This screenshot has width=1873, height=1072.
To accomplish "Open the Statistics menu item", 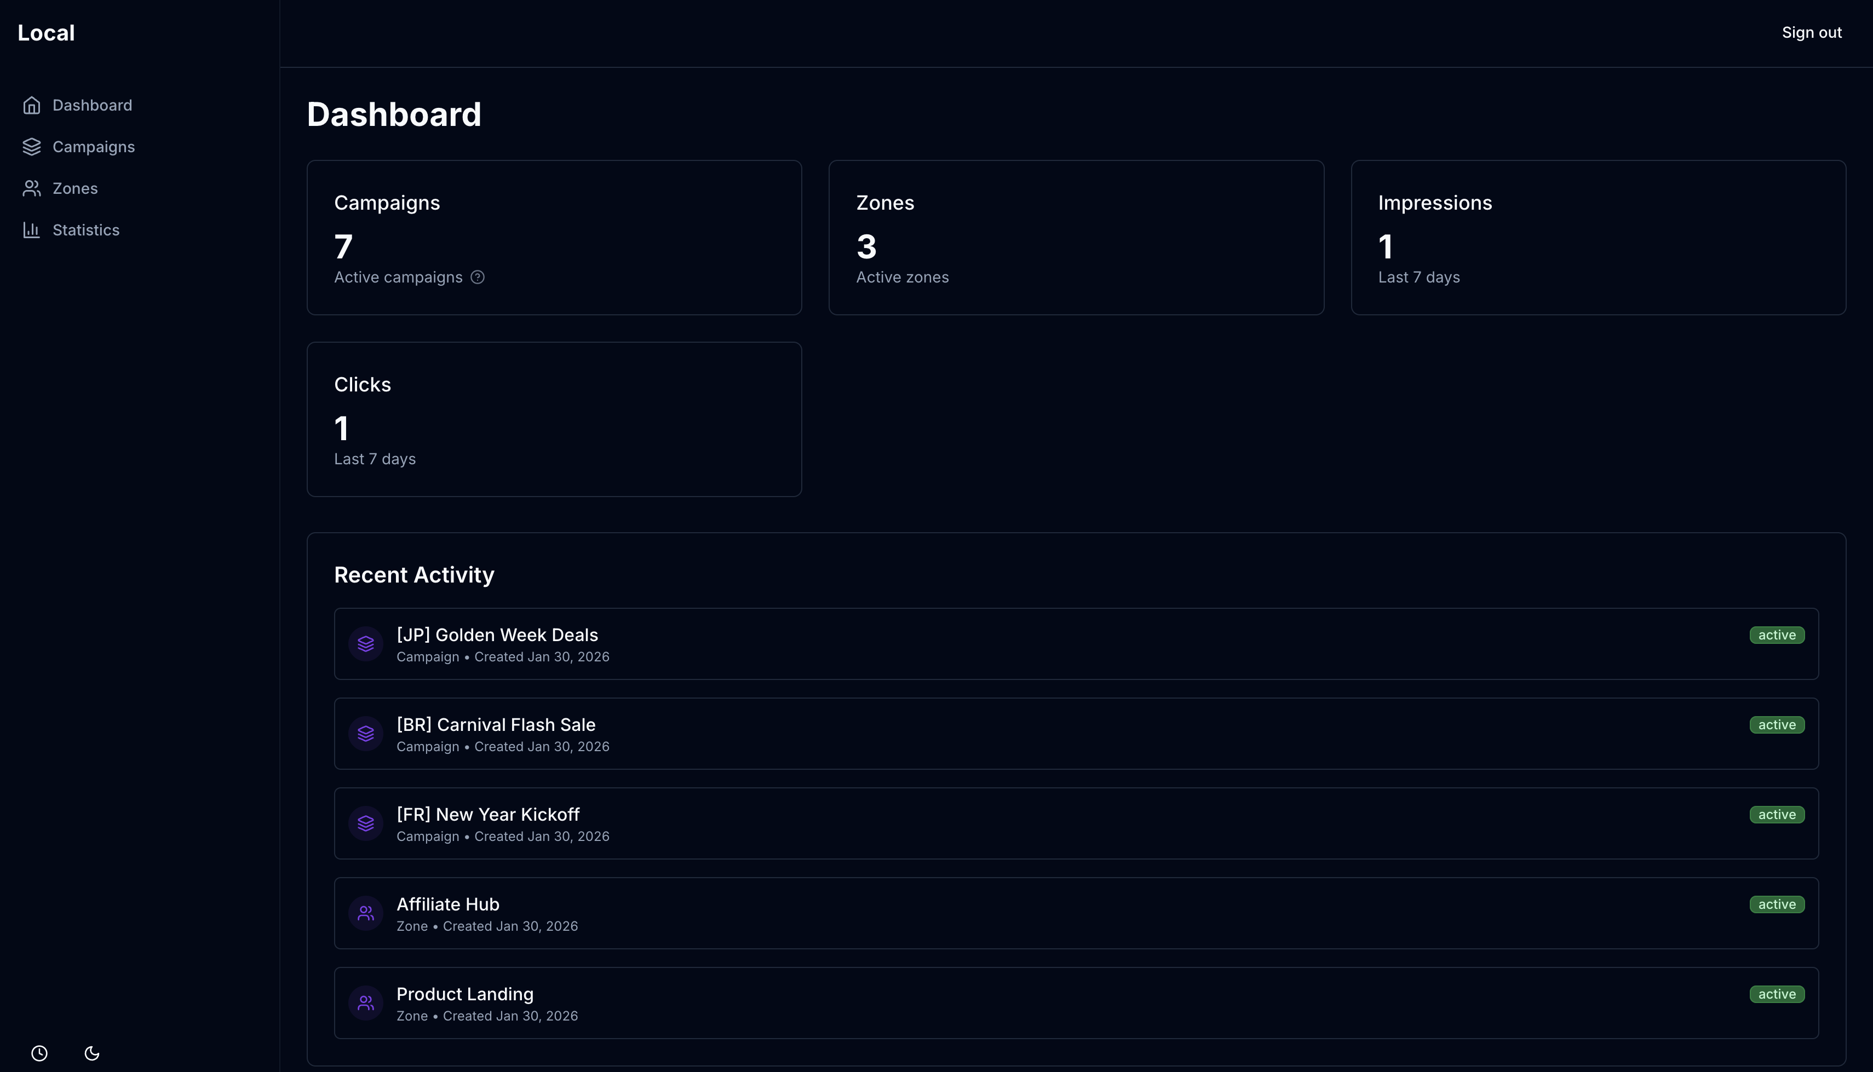I will pyautogui.click(x=85, y=230).
